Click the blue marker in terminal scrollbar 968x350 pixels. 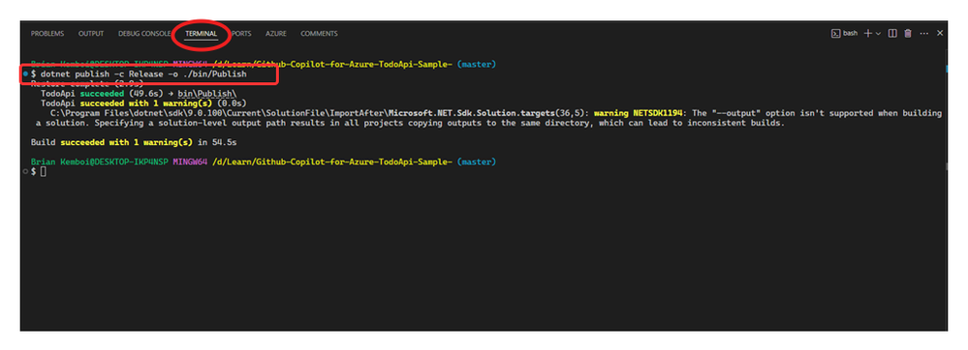coord(945,70)
